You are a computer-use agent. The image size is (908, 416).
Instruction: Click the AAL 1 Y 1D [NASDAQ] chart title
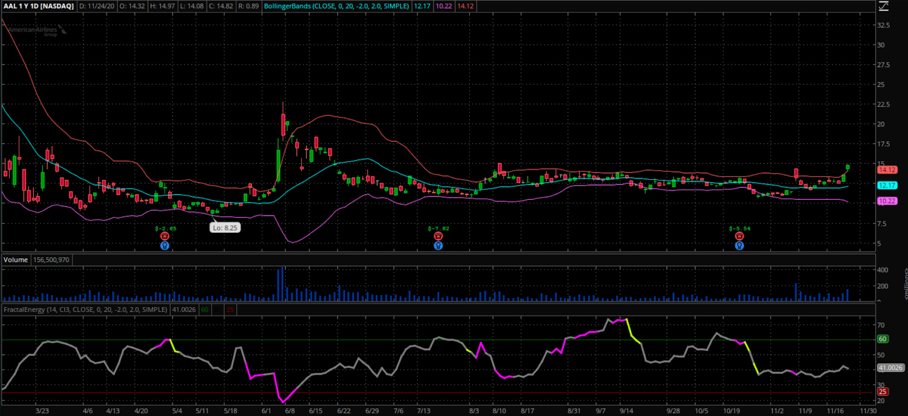(x=39, y=6)
